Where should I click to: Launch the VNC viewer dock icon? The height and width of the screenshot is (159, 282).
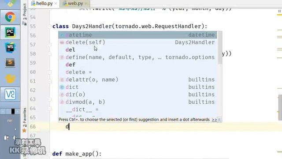[10, 94]
